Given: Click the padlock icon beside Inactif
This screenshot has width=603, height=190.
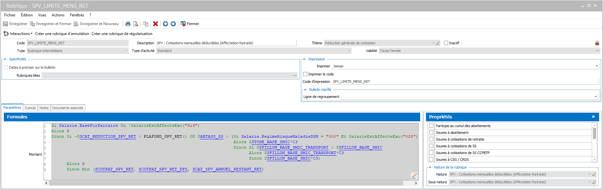Looking at the screenshot, I should 597,43.
